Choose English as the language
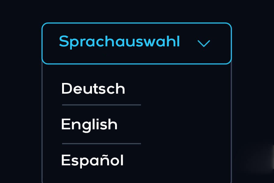Viewport: 274px width, 183px height. click(89, 124)
